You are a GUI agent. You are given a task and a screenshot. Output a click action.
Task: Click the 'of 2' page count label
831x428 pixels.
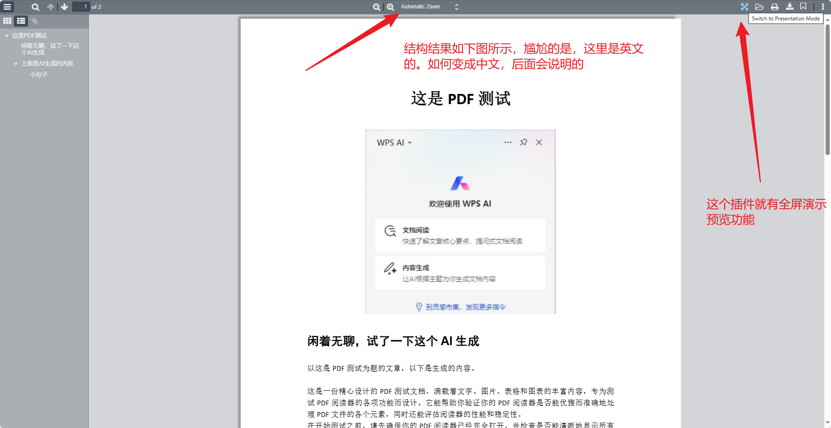point(96,7)
